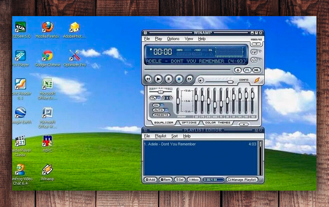Click the Playlist Editor vertical scrollbar

[260, 158]
